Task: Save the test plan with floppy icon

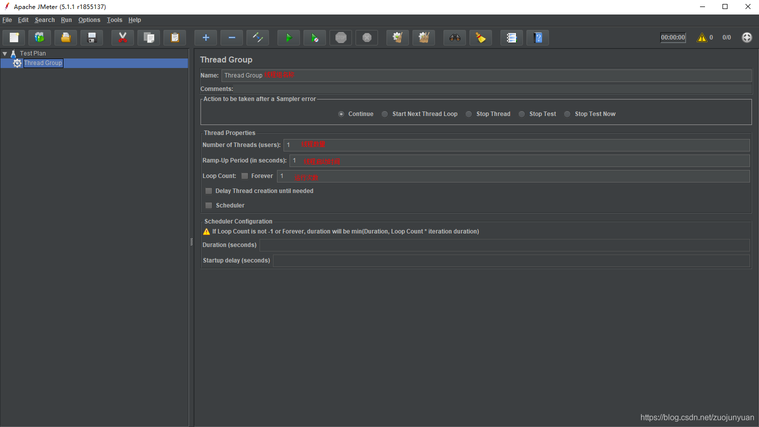Action: (91, 37)
